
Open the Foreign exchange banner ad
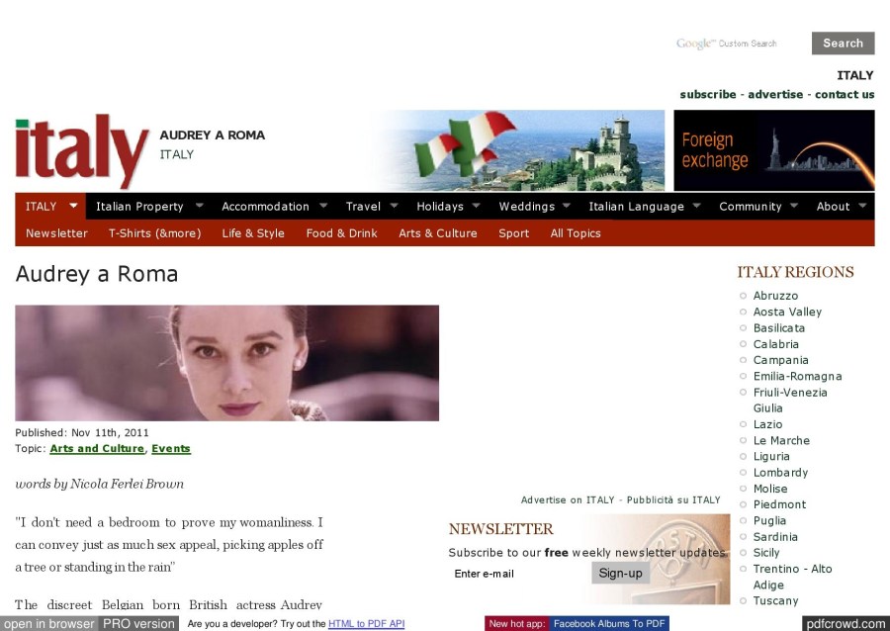[773, 150]
